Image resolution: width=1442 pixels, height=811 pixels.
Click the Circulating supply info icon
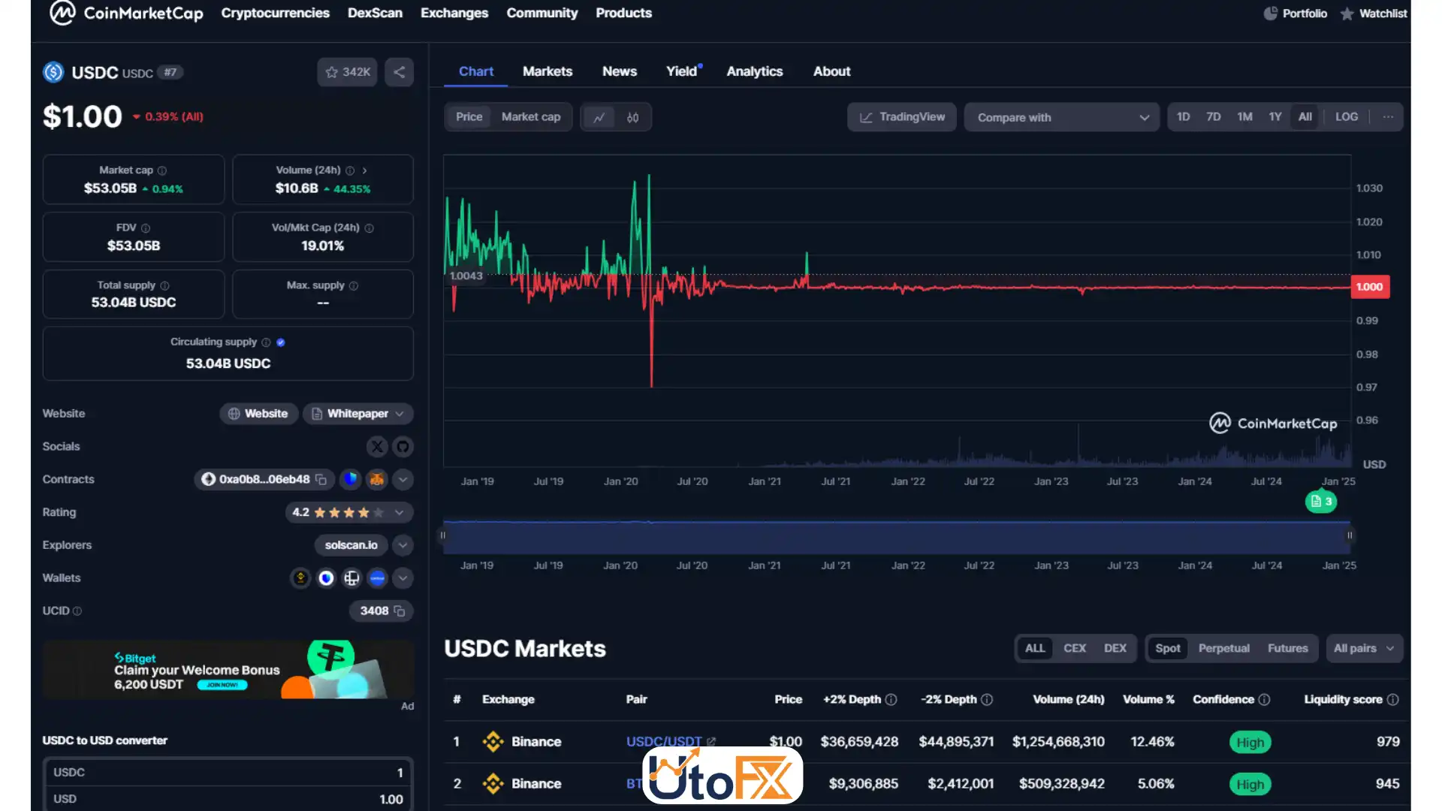[x=266, y=342]
